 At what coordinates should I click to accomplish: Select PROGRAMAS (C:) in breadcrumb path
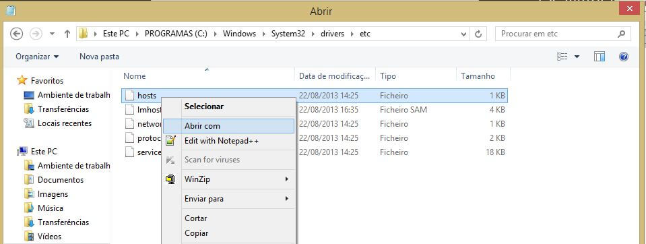pos(176,34)
